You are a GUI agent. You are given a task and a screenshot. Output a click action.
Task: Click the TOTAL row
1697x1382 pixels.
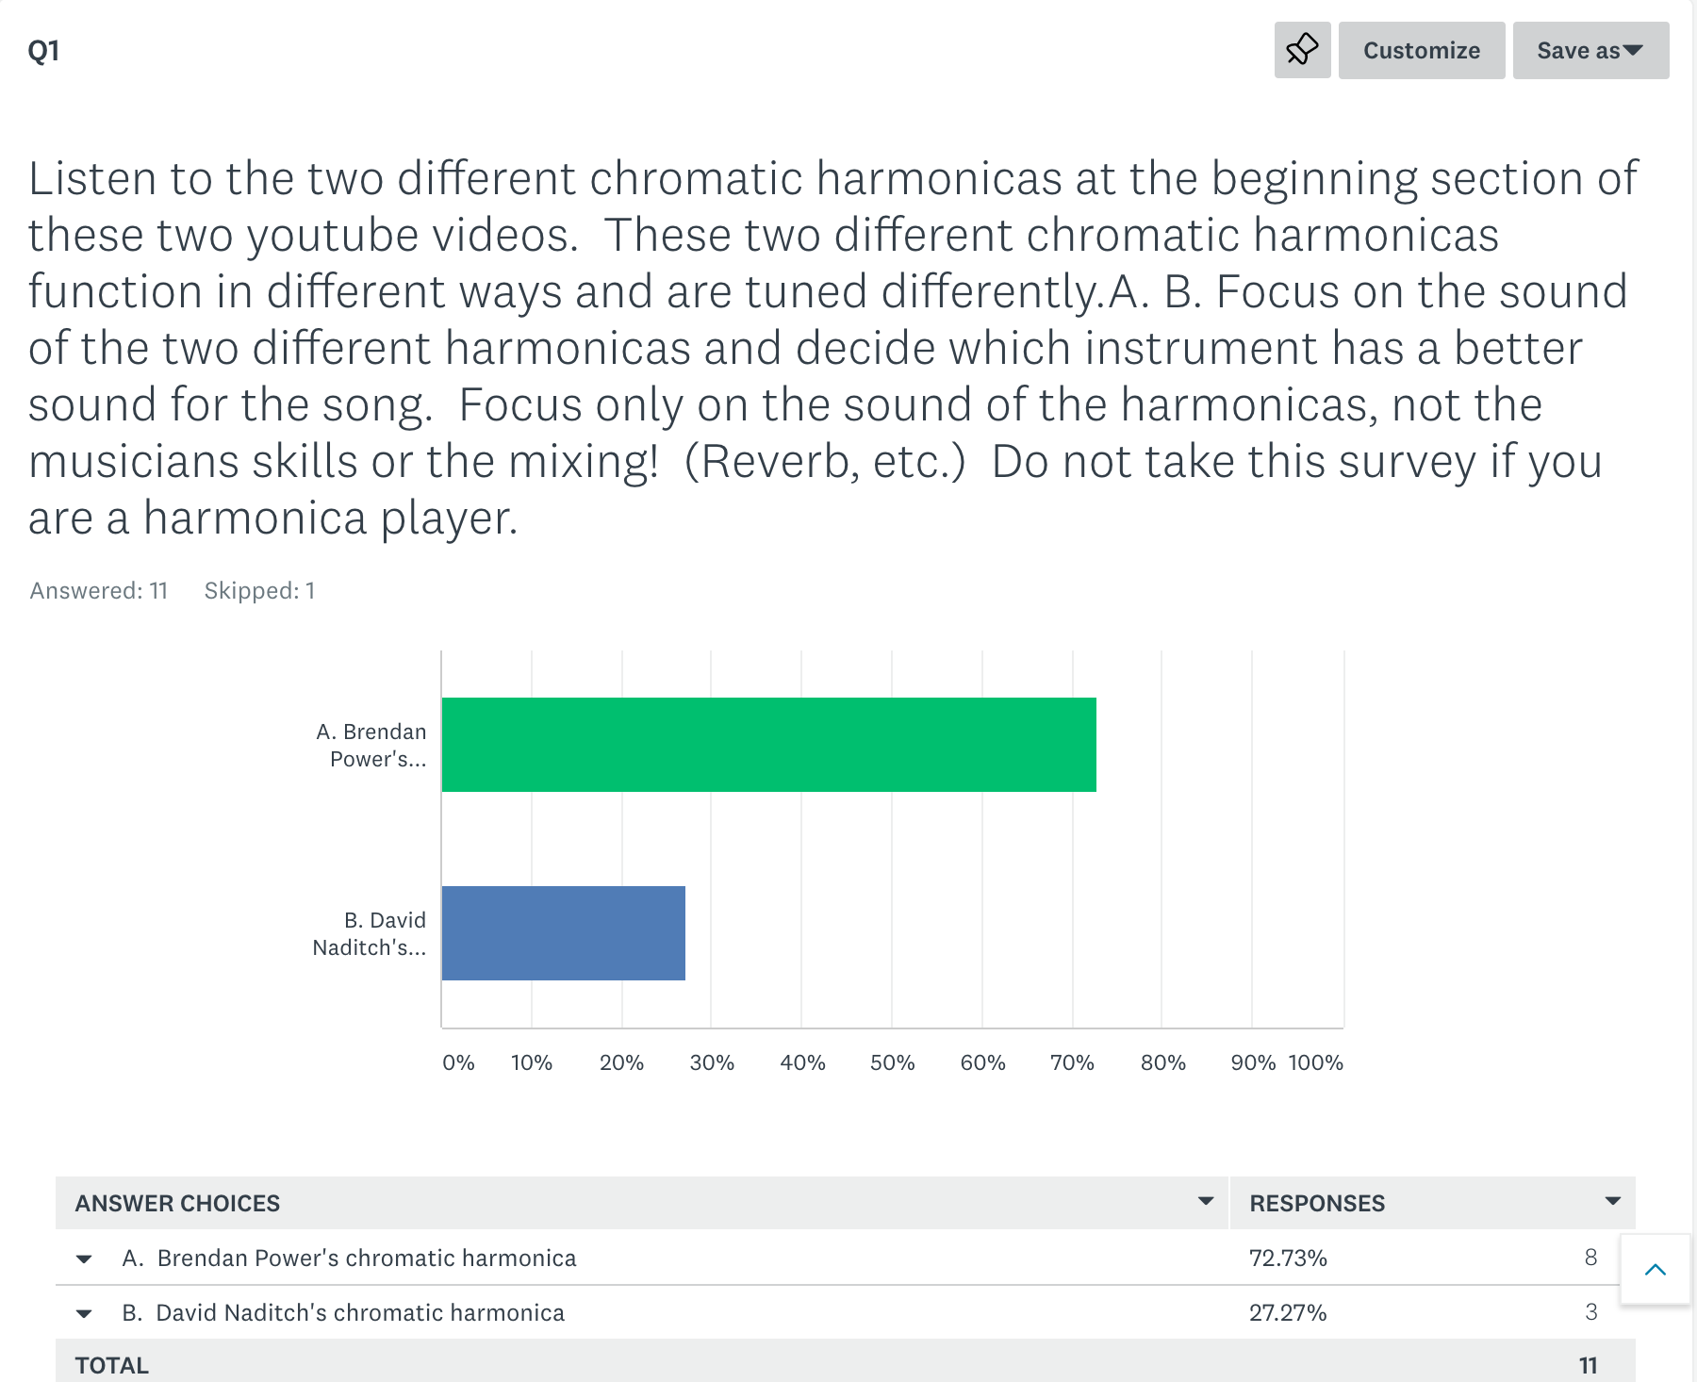click(845, 1362)
